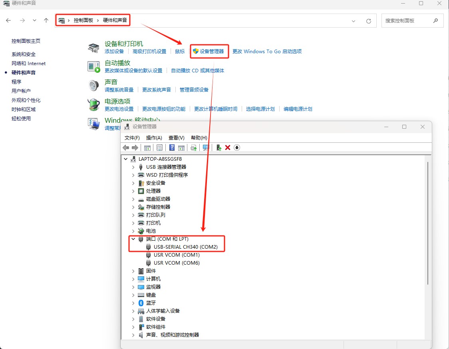
Task: Expand the 声音、视频和游戏控制器 node
Action: coord(133,335)
